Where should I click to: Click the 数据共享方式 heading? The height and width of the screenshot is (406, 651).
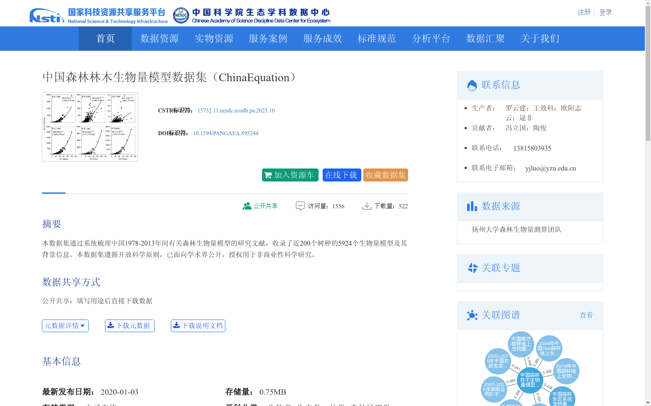pos(71,282)
